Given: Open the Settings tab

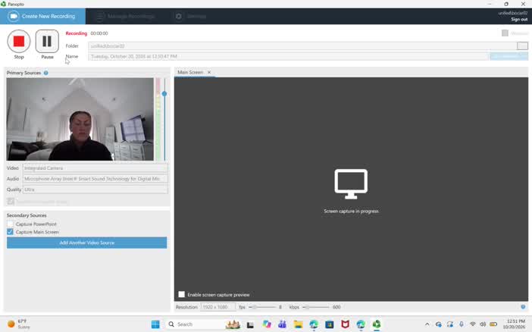Looking at the screenshot, I should [x=191, y=16].
